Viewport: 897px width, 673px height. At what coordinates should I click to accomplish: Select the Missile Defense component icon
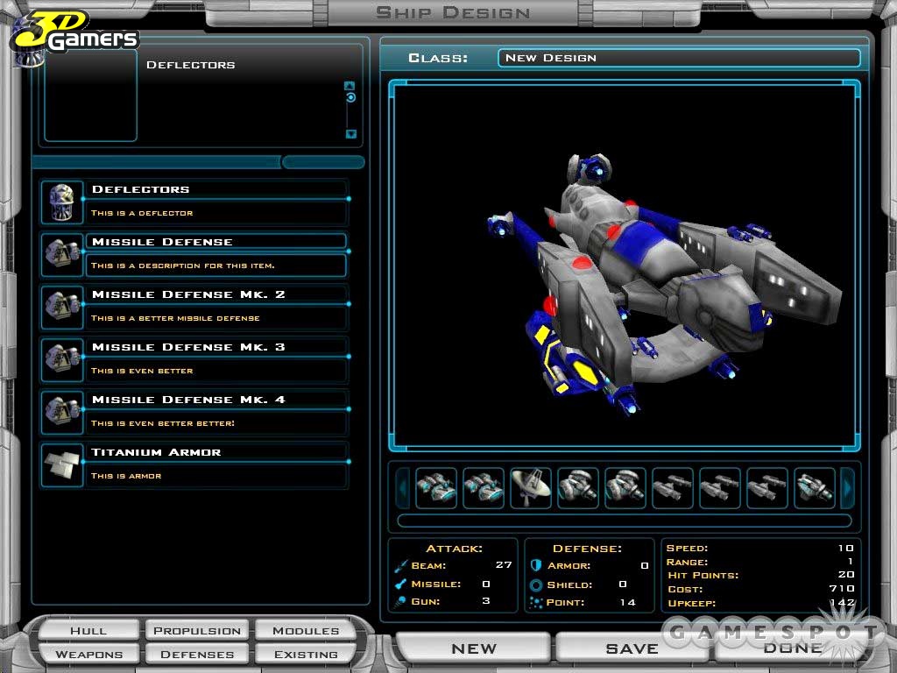coord(61,253)
